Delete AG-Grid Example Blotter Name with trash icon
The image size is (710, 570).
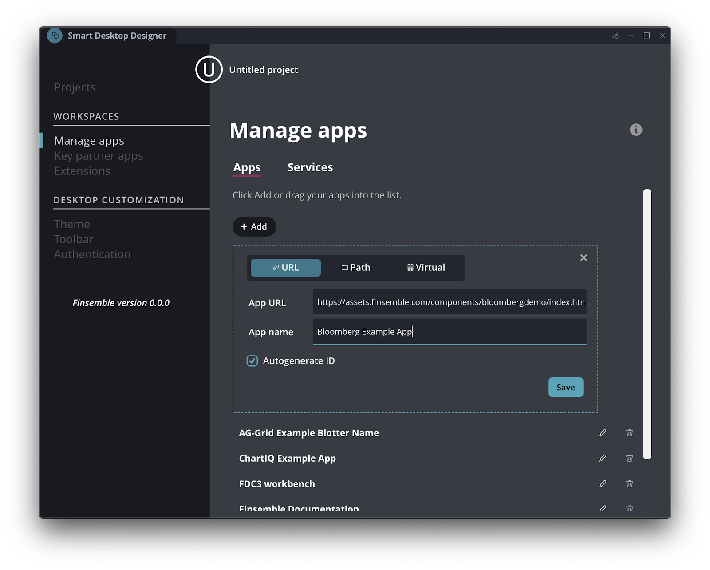tap(629, 433)
